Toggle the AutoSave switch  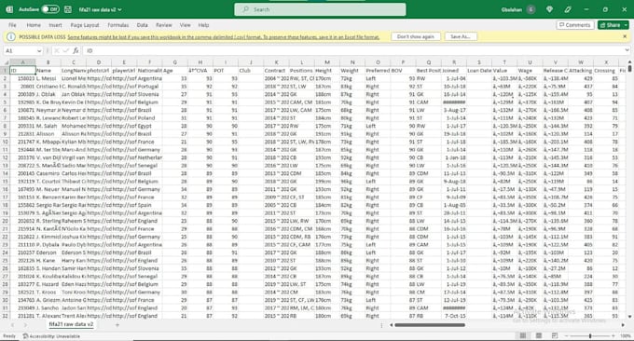coord(50,9)
